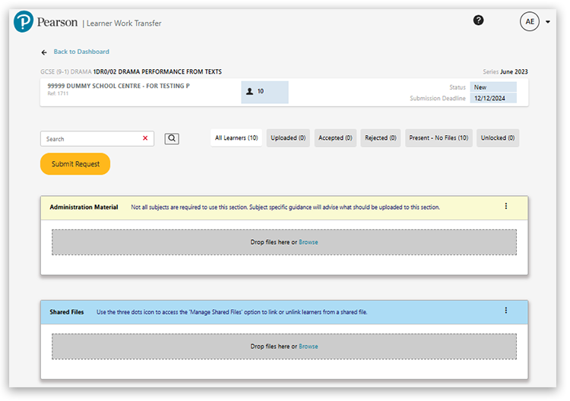Open Shared Files three dots menu
This screenshot has width=570, height=401.
pyautogui.click(x=506, y=311)
